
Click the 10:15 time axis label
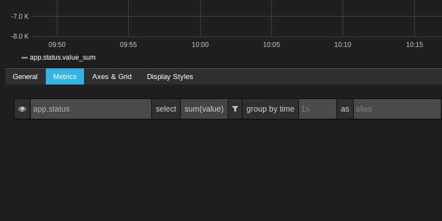tap(414, 45)
